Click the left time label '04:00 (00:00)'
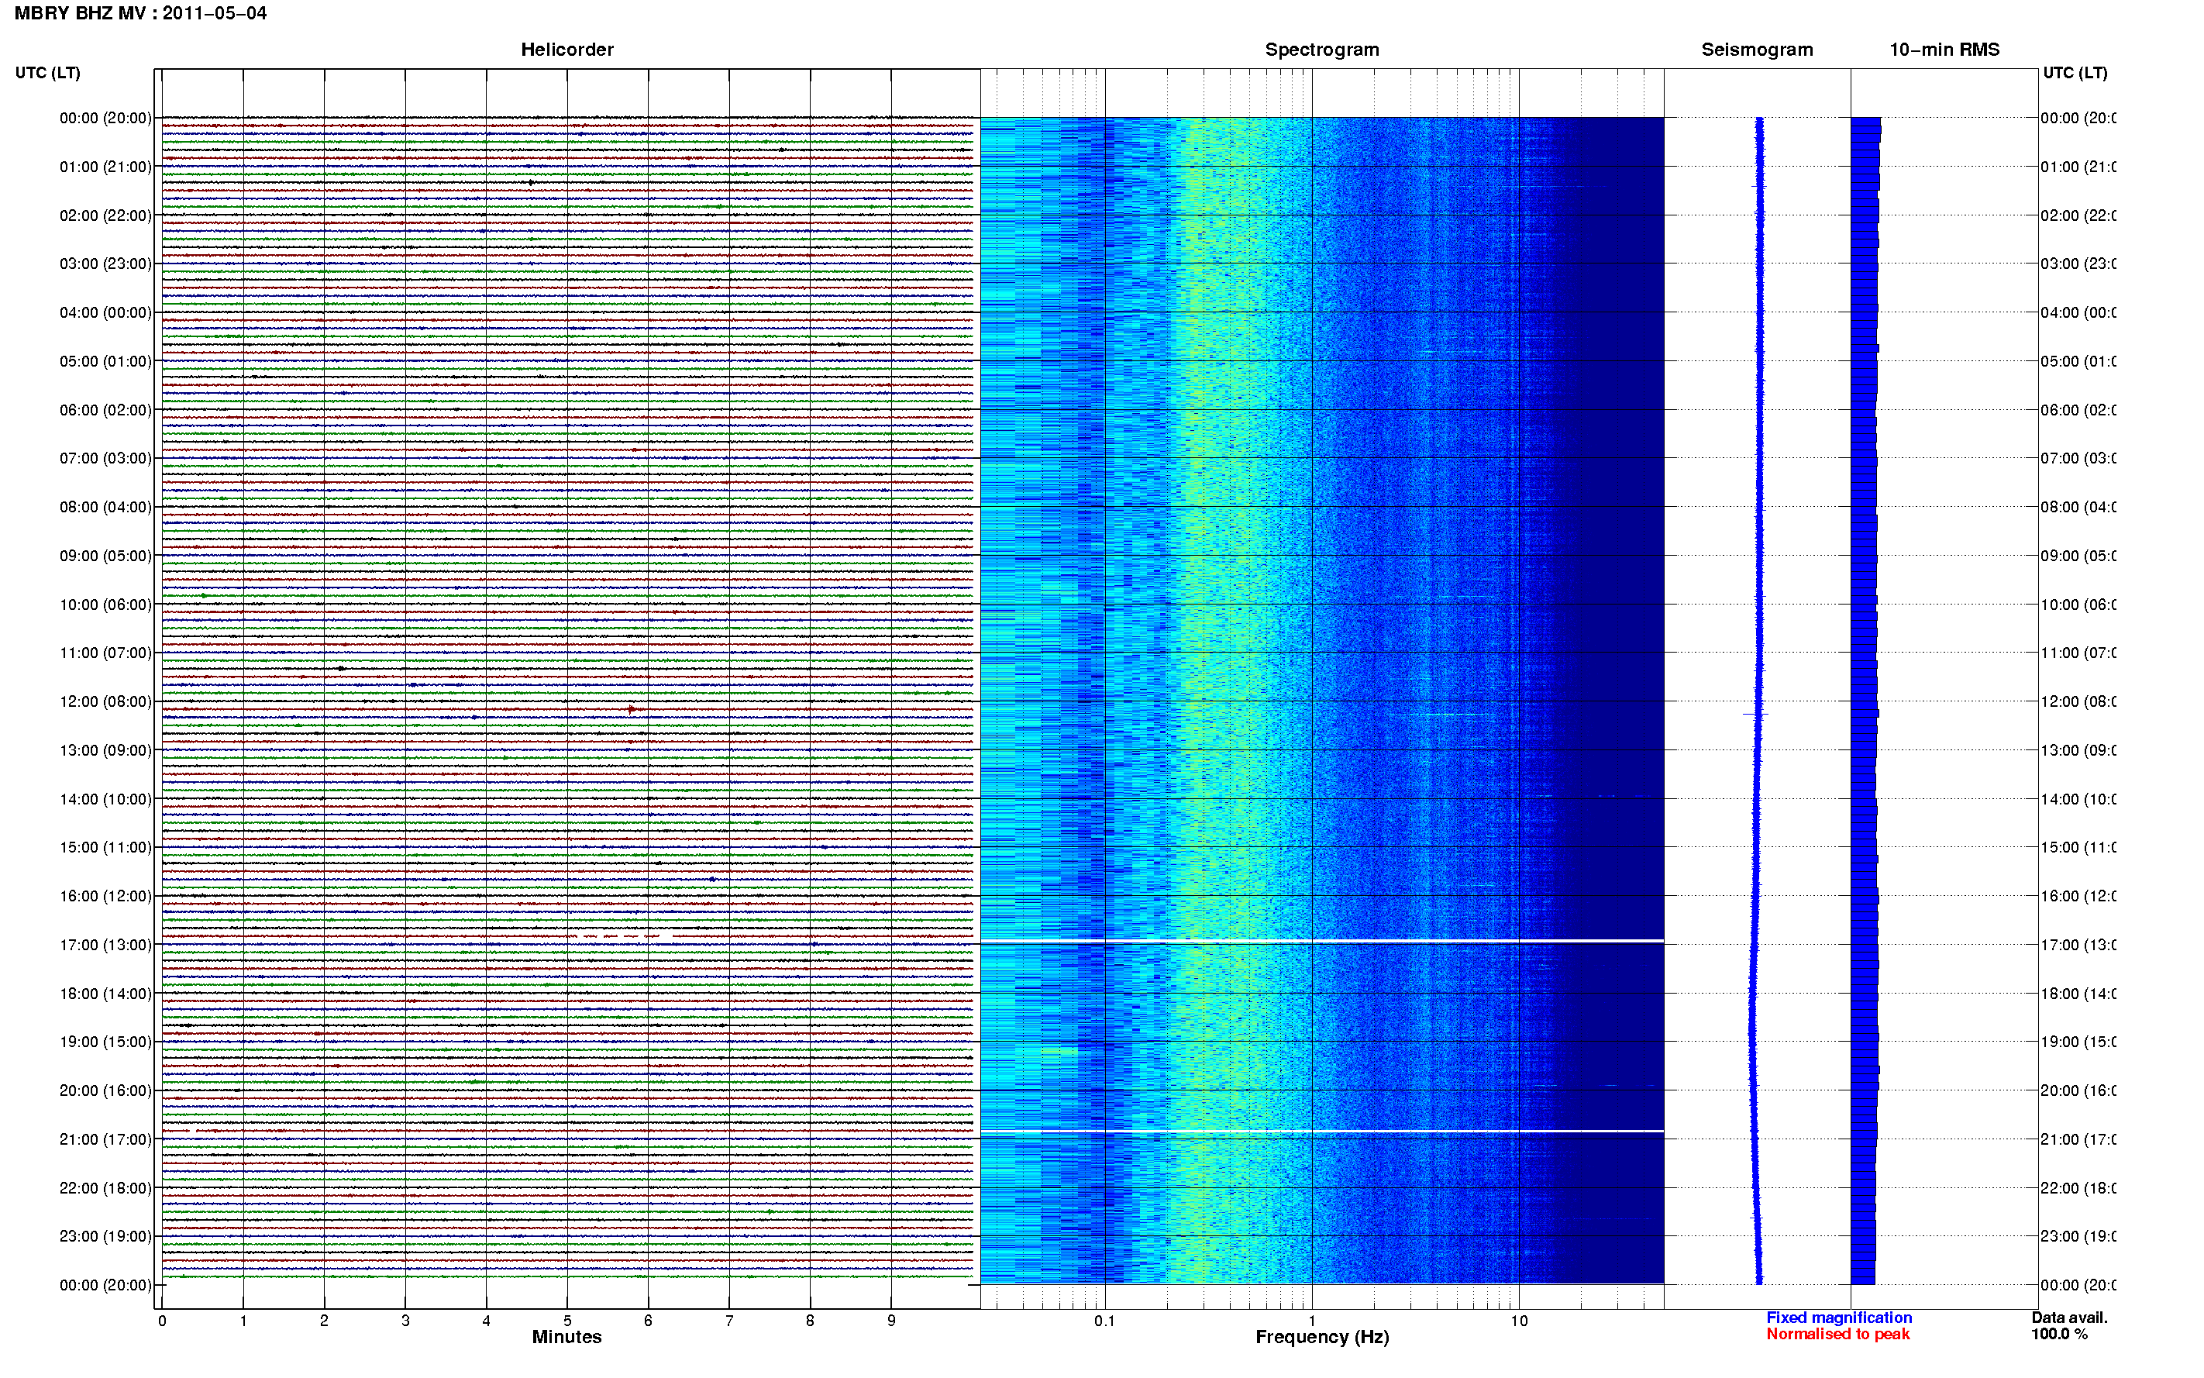Screen dimensions: 2204x1378 tap(105, 312)
